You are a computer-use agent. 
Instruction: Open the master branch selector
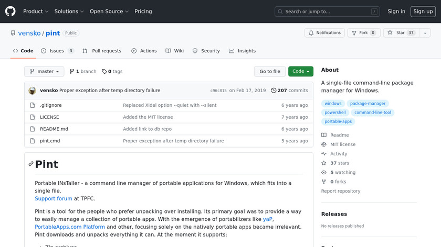44,72
